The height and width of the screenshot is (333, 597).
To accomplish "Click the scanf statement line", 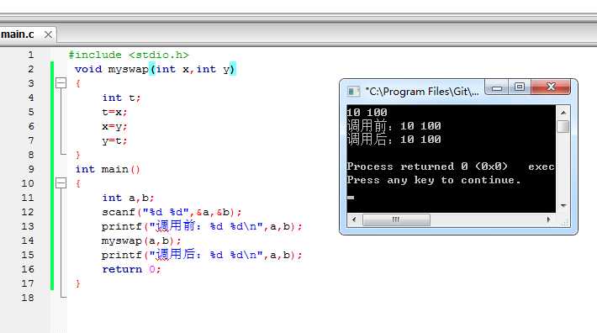I will (x=172, y=212).
